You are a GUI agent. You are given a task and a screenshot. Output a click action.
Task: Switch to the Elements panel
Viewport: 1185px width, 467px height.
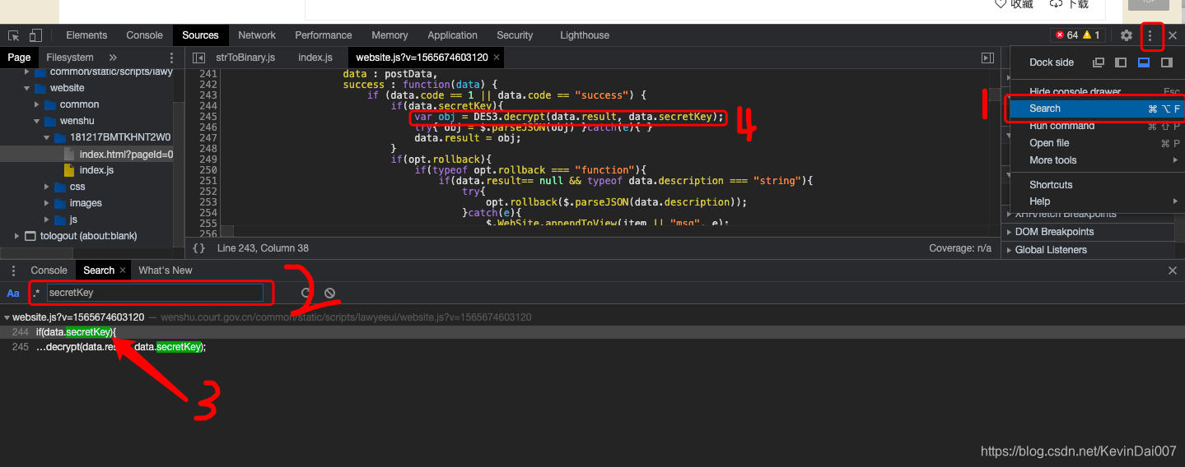(86, 35)
